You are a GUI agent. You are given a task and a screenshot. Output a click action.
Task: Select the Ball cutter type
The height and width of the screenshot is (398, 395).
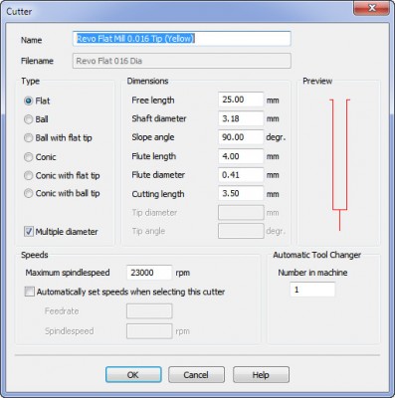click(29, 119)
